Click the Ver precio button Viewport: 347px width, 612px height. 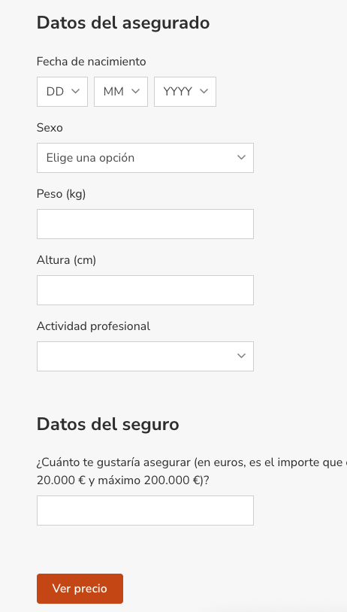click(x=80, y=589)
